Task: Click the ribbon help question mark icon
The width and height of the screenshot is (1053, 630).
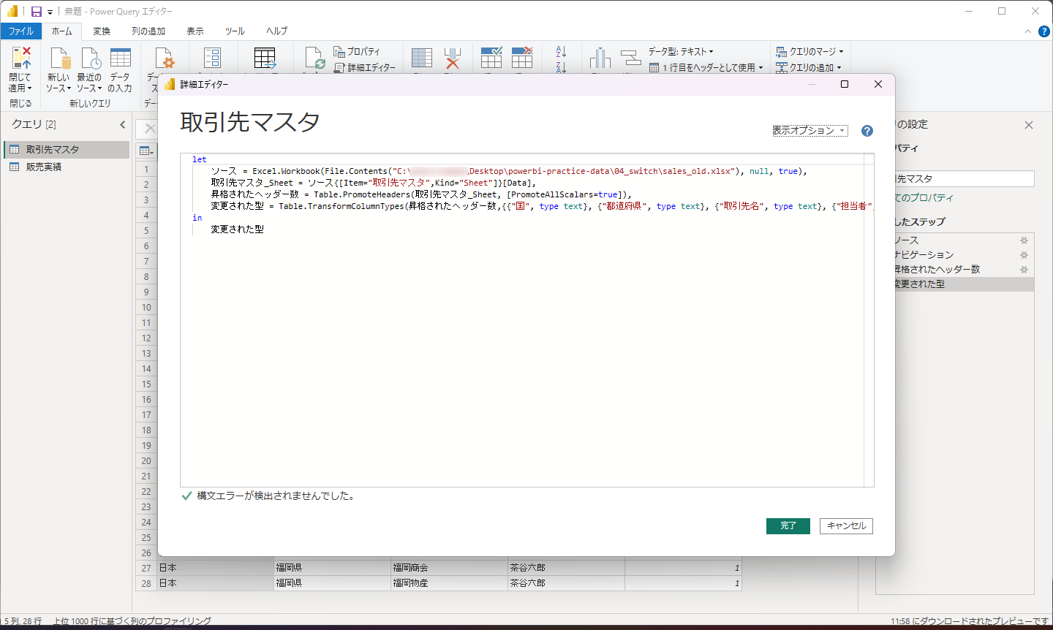Action: (x=1043, y=31)
